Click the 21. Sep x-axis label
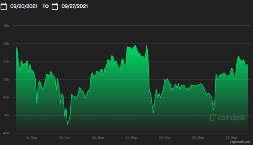253x145 pixels. [x=31, y=138]
